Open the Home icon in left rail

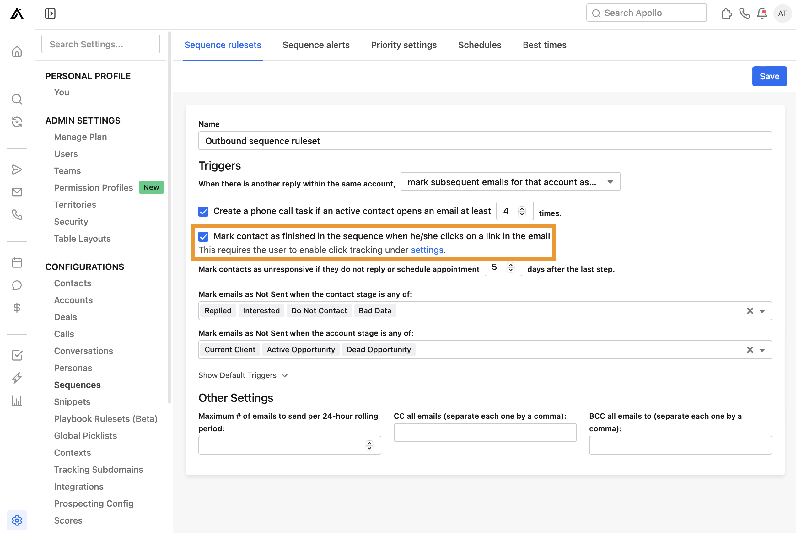(x=17, y=51)
